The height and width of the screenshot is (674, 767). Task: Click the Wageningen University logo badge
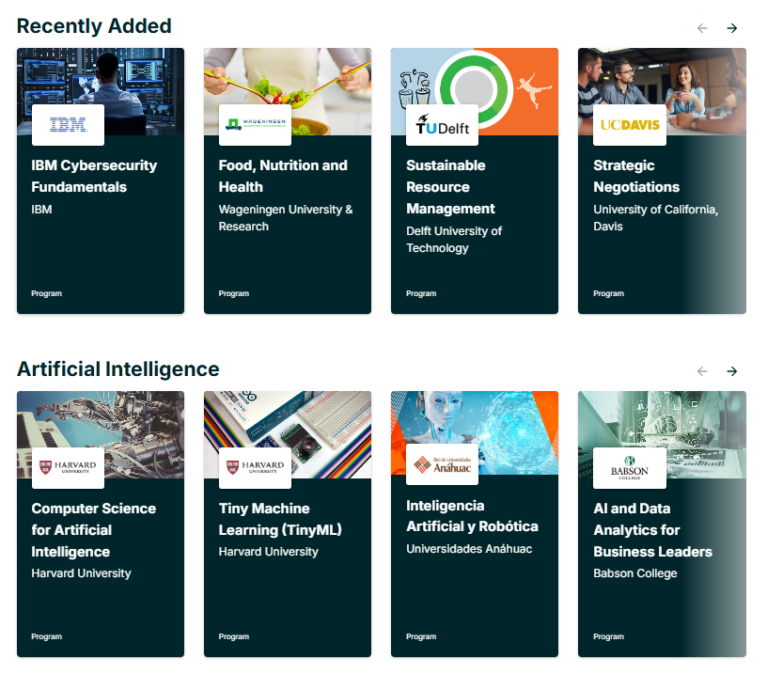(x=255, y=124)
